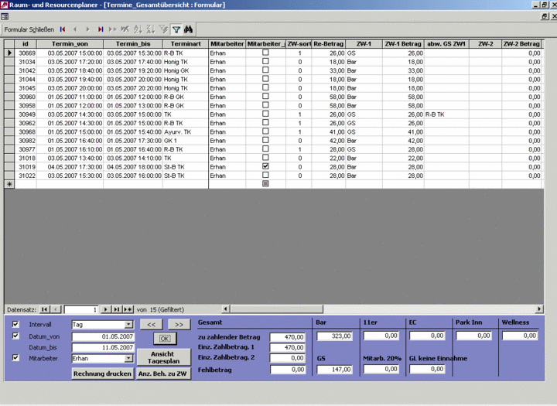Go to next record in toolbar

pyautogui.click(x=87, y=29)
